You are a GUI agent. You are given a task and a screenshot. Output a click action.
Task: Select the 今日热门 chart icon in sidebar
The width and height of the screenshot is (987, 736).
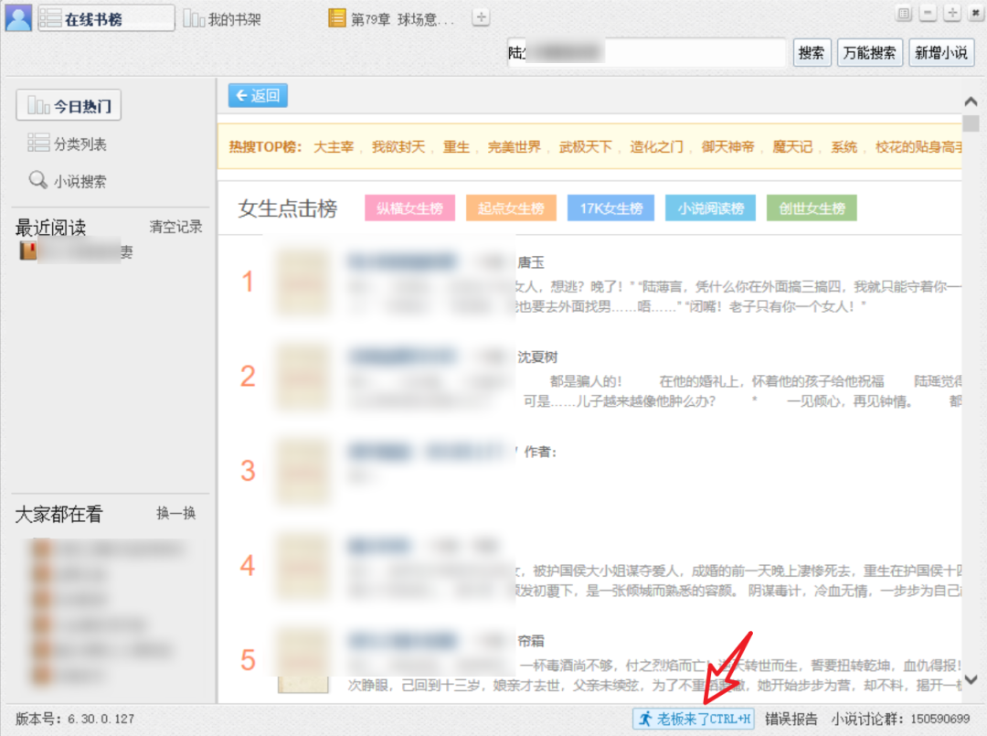37,104
